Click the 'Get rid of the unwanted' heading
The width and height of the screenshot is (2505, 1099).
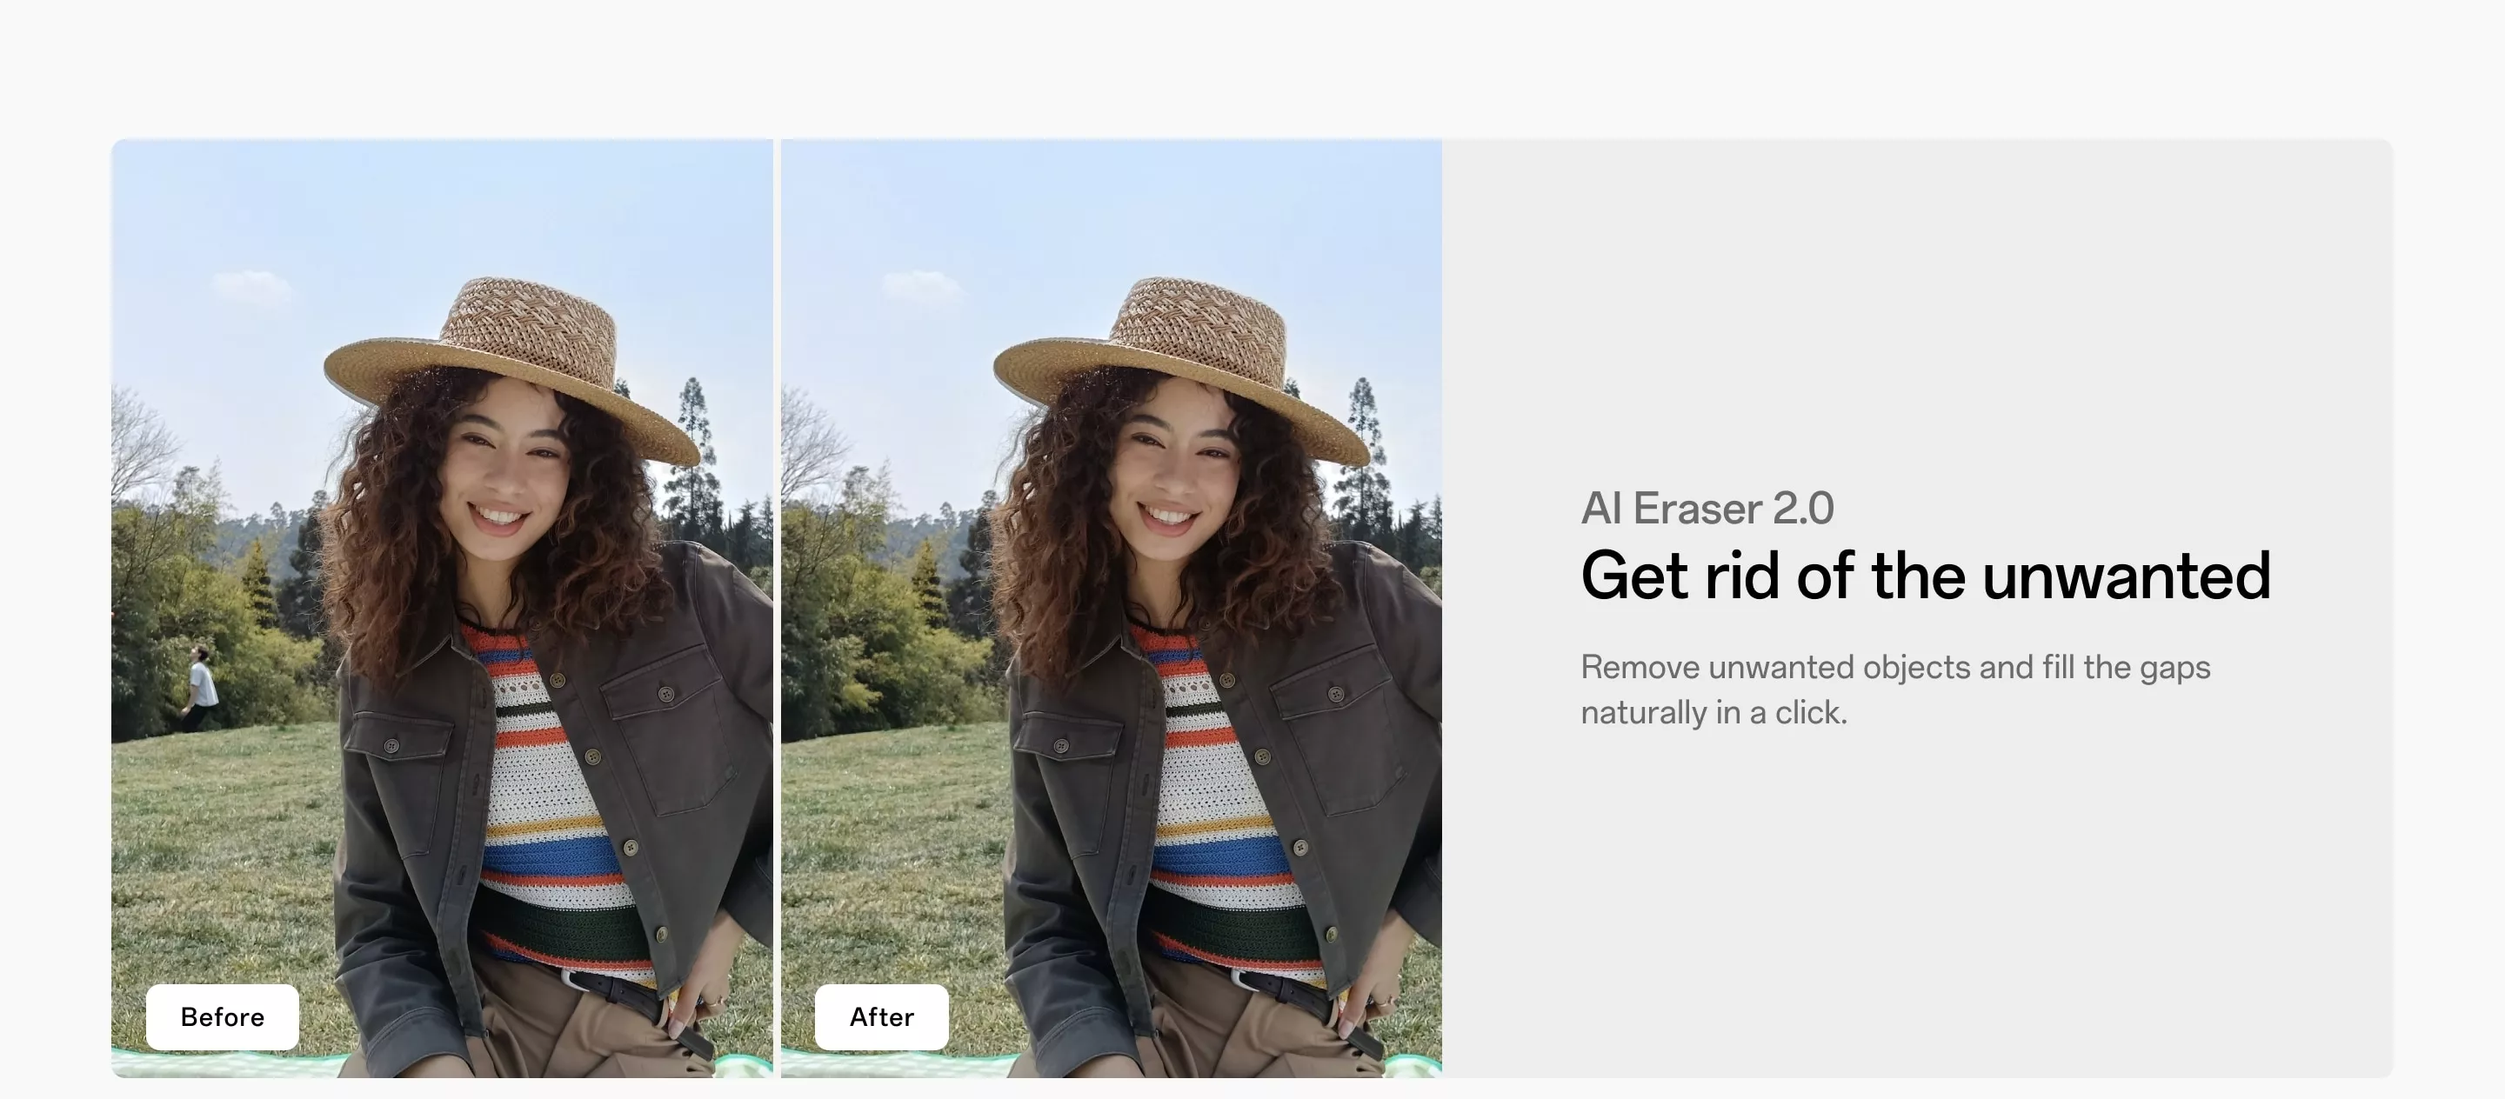[1925, 576]
